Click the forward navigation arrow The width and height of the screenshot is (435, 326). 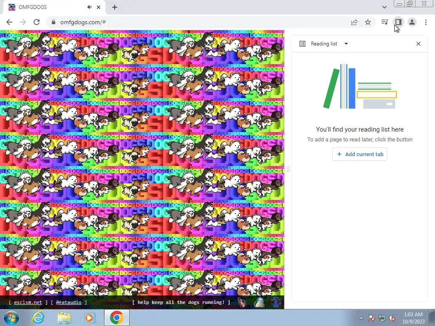[x=23, y=22]
